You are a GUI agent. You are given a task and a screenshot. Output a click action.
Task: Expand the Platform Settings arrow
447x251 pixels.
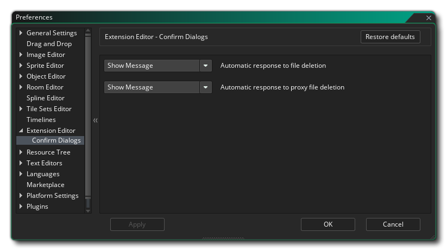click(x=21, y=196)
